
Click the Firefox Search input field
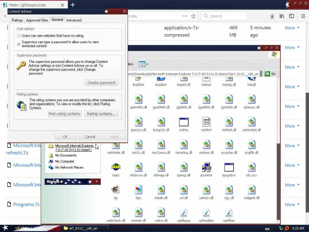point(224,16)
